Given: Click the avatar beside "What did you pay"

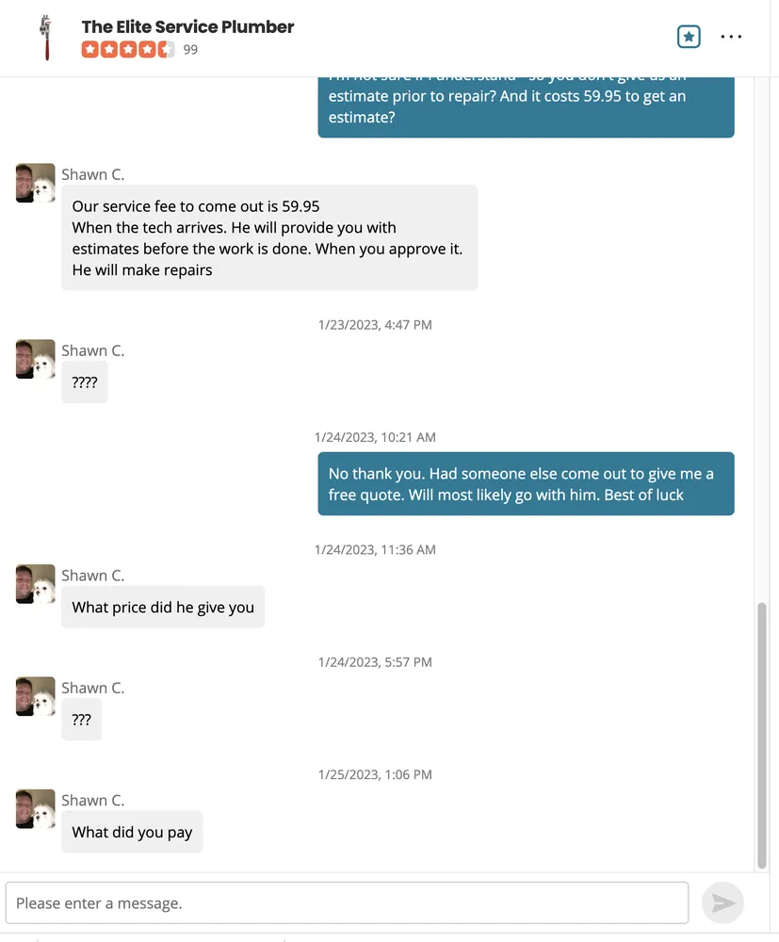Looking at the screenshot, I should pos(35,809).
